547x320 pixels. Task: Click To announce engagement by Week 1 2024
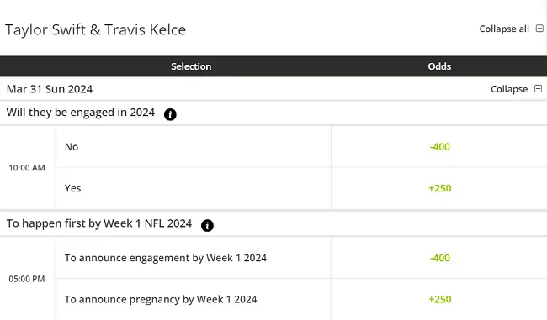click(165, 258)
